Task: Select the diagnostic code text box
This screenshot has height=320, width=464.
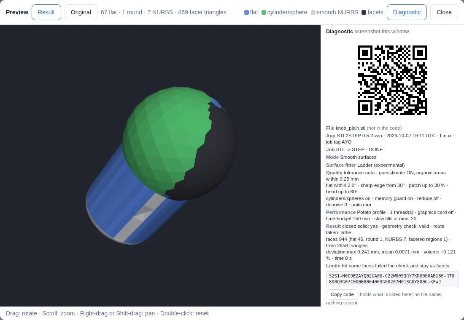Action: [392, 279]
